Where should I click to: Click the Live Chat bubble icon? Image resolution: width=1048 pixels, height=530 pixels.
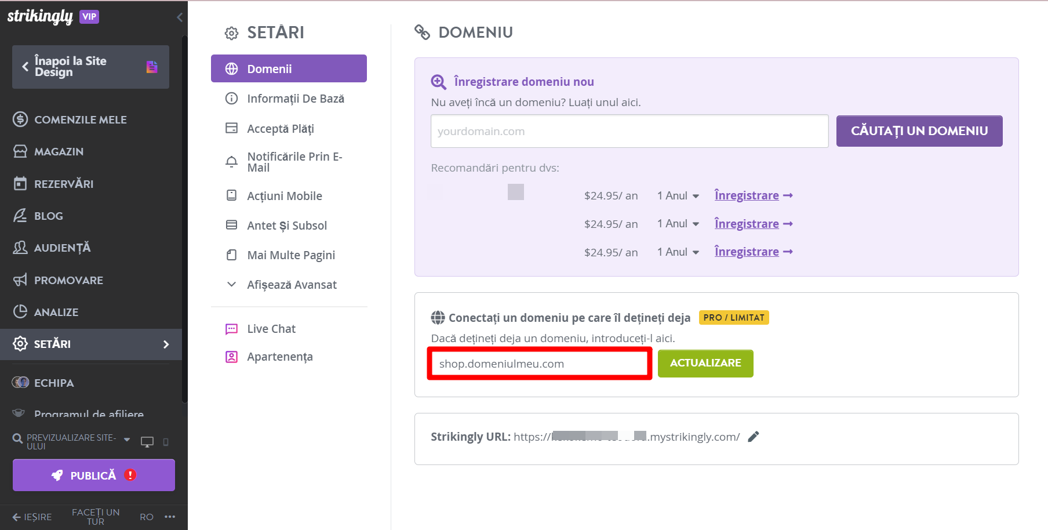coord(231,329)
